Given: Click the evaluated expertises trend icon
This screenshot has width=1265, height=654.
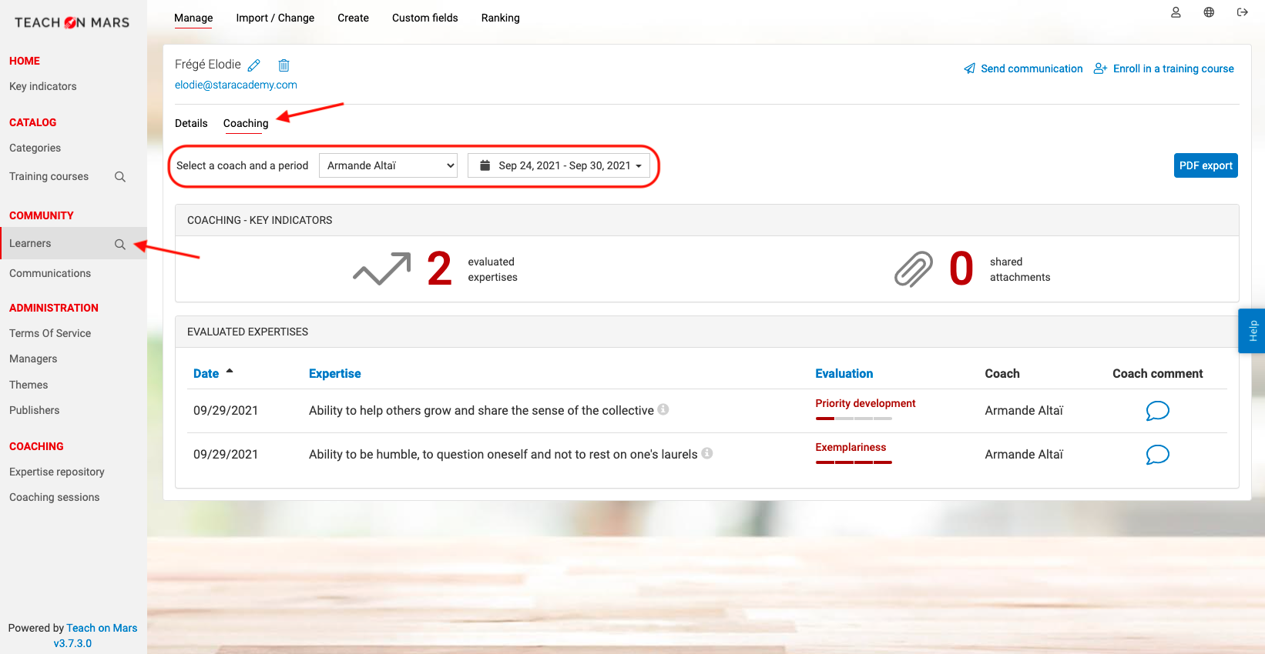Looking at the screenshot, I should [x=382, y=269].
